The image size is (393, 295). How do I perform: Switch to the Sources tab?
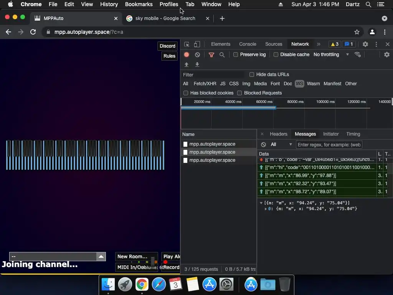274,44
